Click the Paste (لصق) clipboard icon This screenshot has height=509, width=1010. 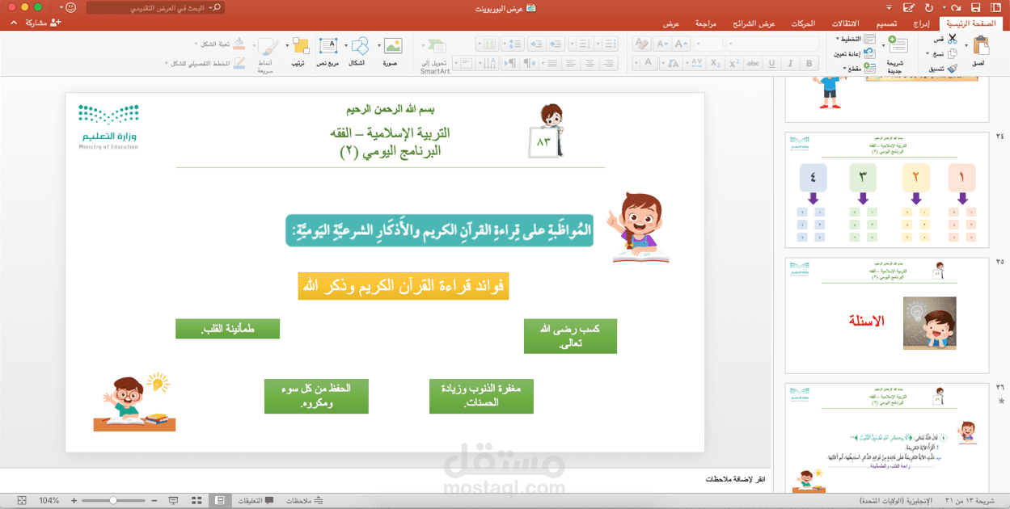coord(981,46)
